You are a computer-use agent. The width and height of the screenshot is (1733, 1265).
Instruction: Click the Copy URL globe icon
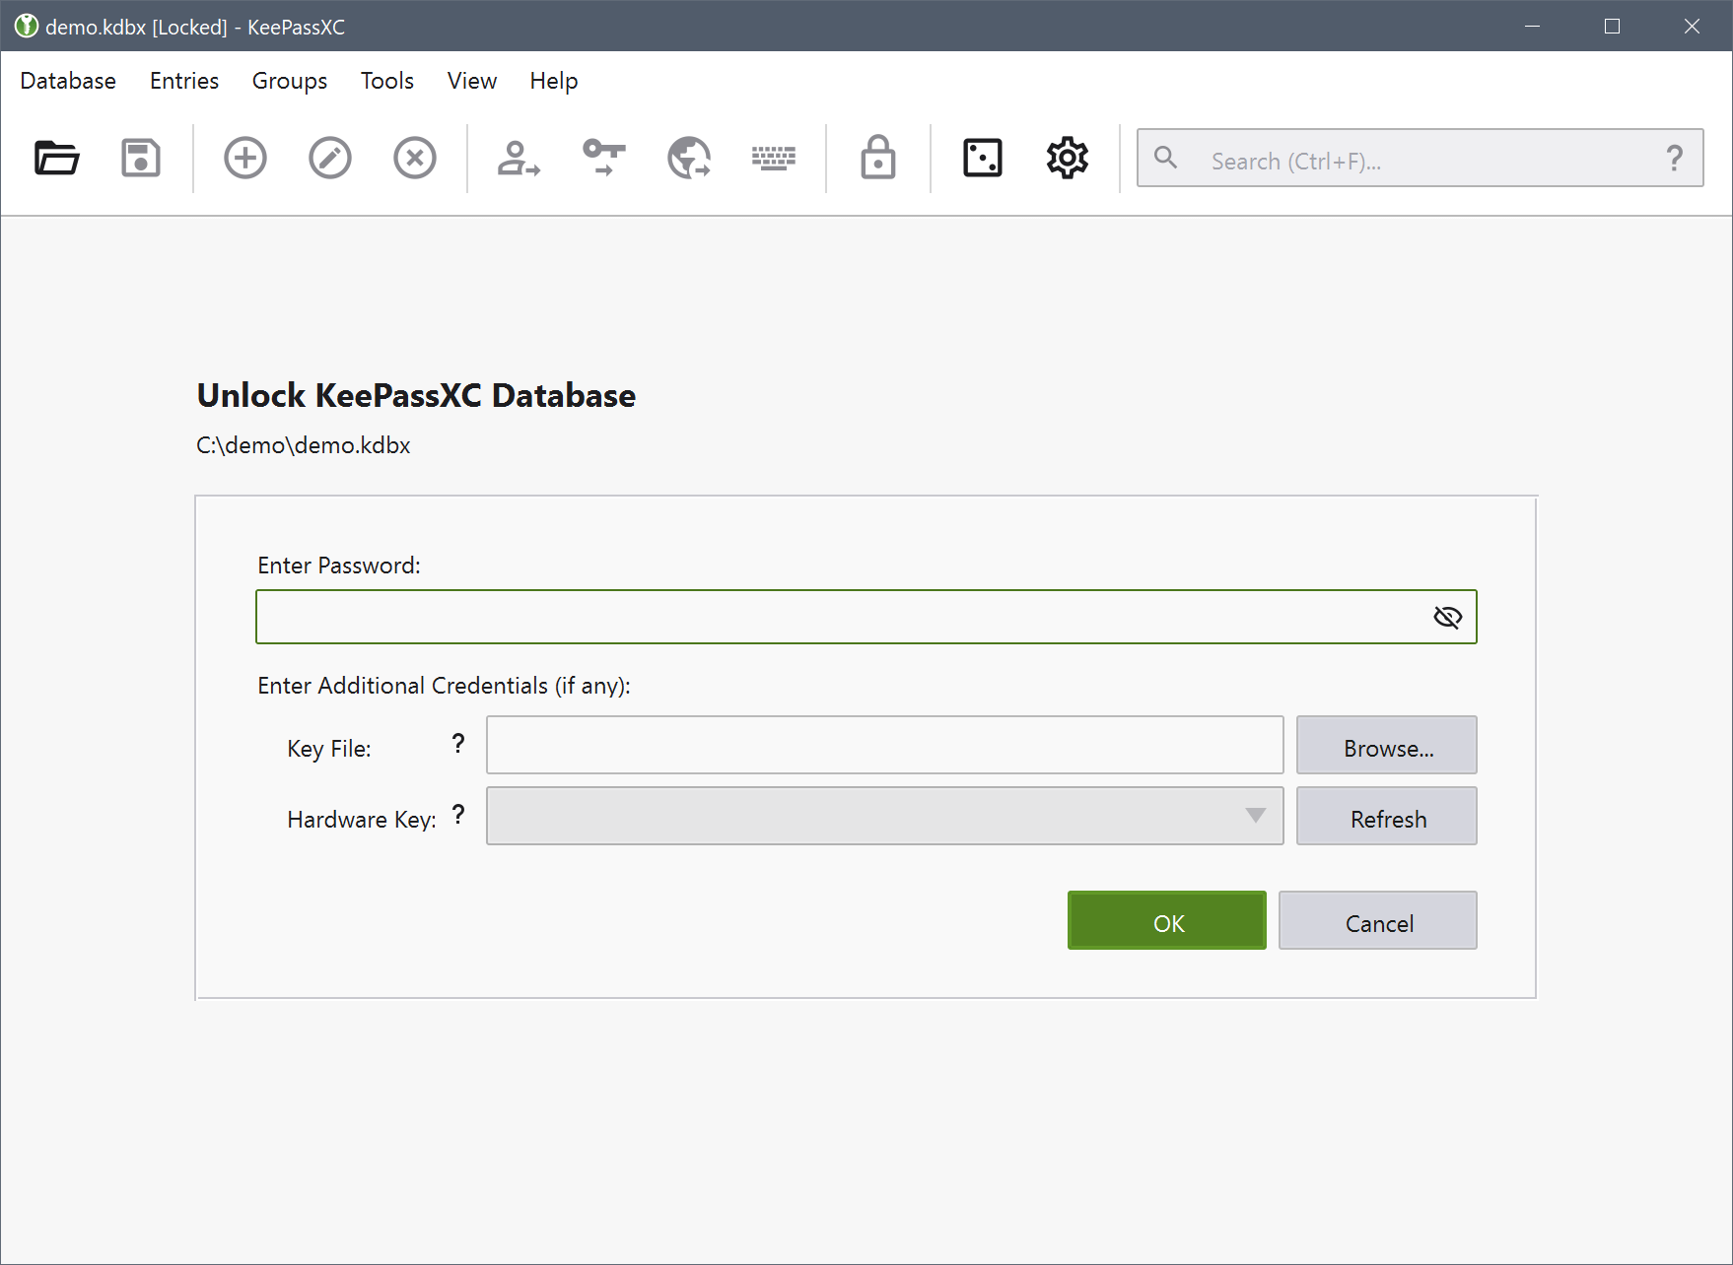click(x=689, y=158)
